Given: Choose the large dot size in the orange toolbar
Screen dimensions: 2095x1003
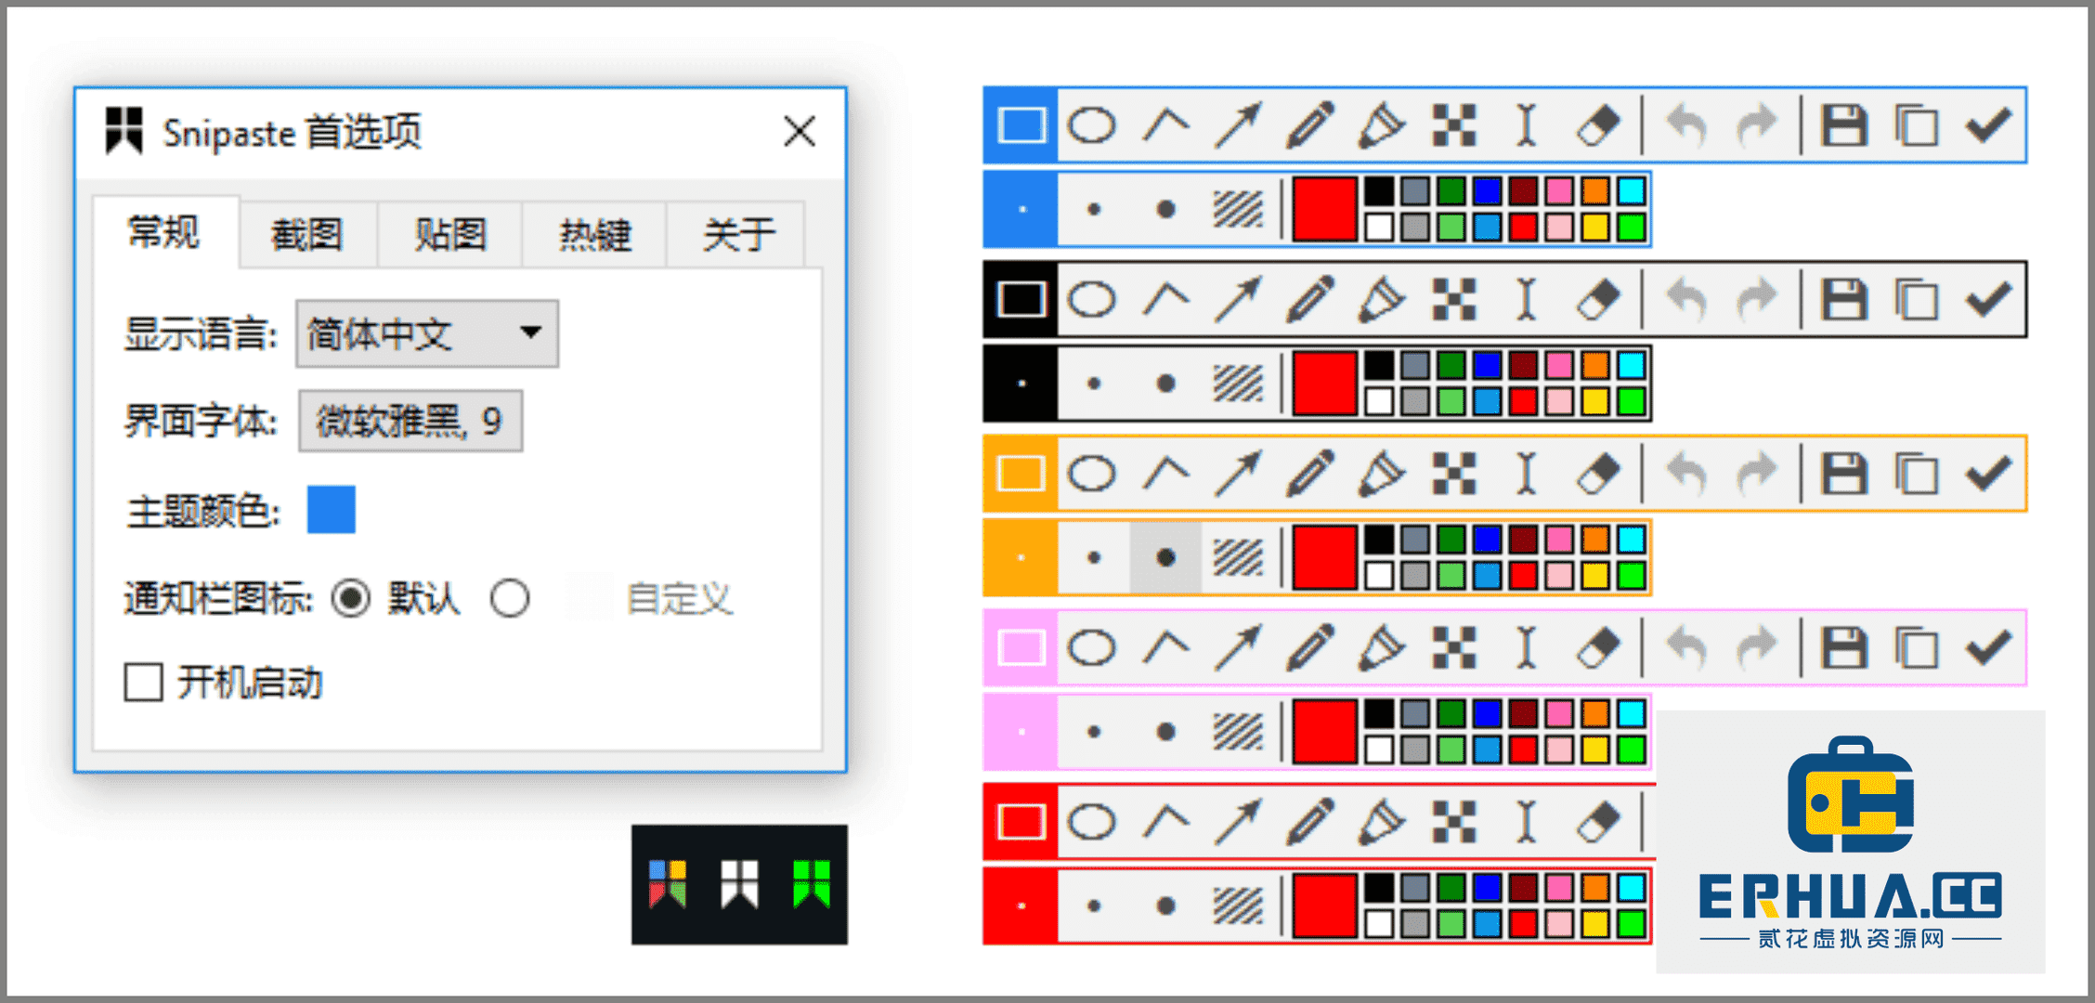Looking at the screenshot, I should pyautogui.click(x=1165, y=558).
